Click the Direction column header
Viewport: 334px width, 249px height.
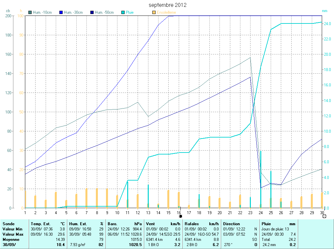click(x=232, y=224)
